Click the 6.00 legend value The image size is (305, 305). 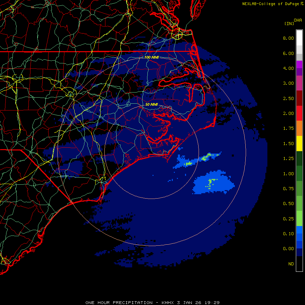(288, 53)
